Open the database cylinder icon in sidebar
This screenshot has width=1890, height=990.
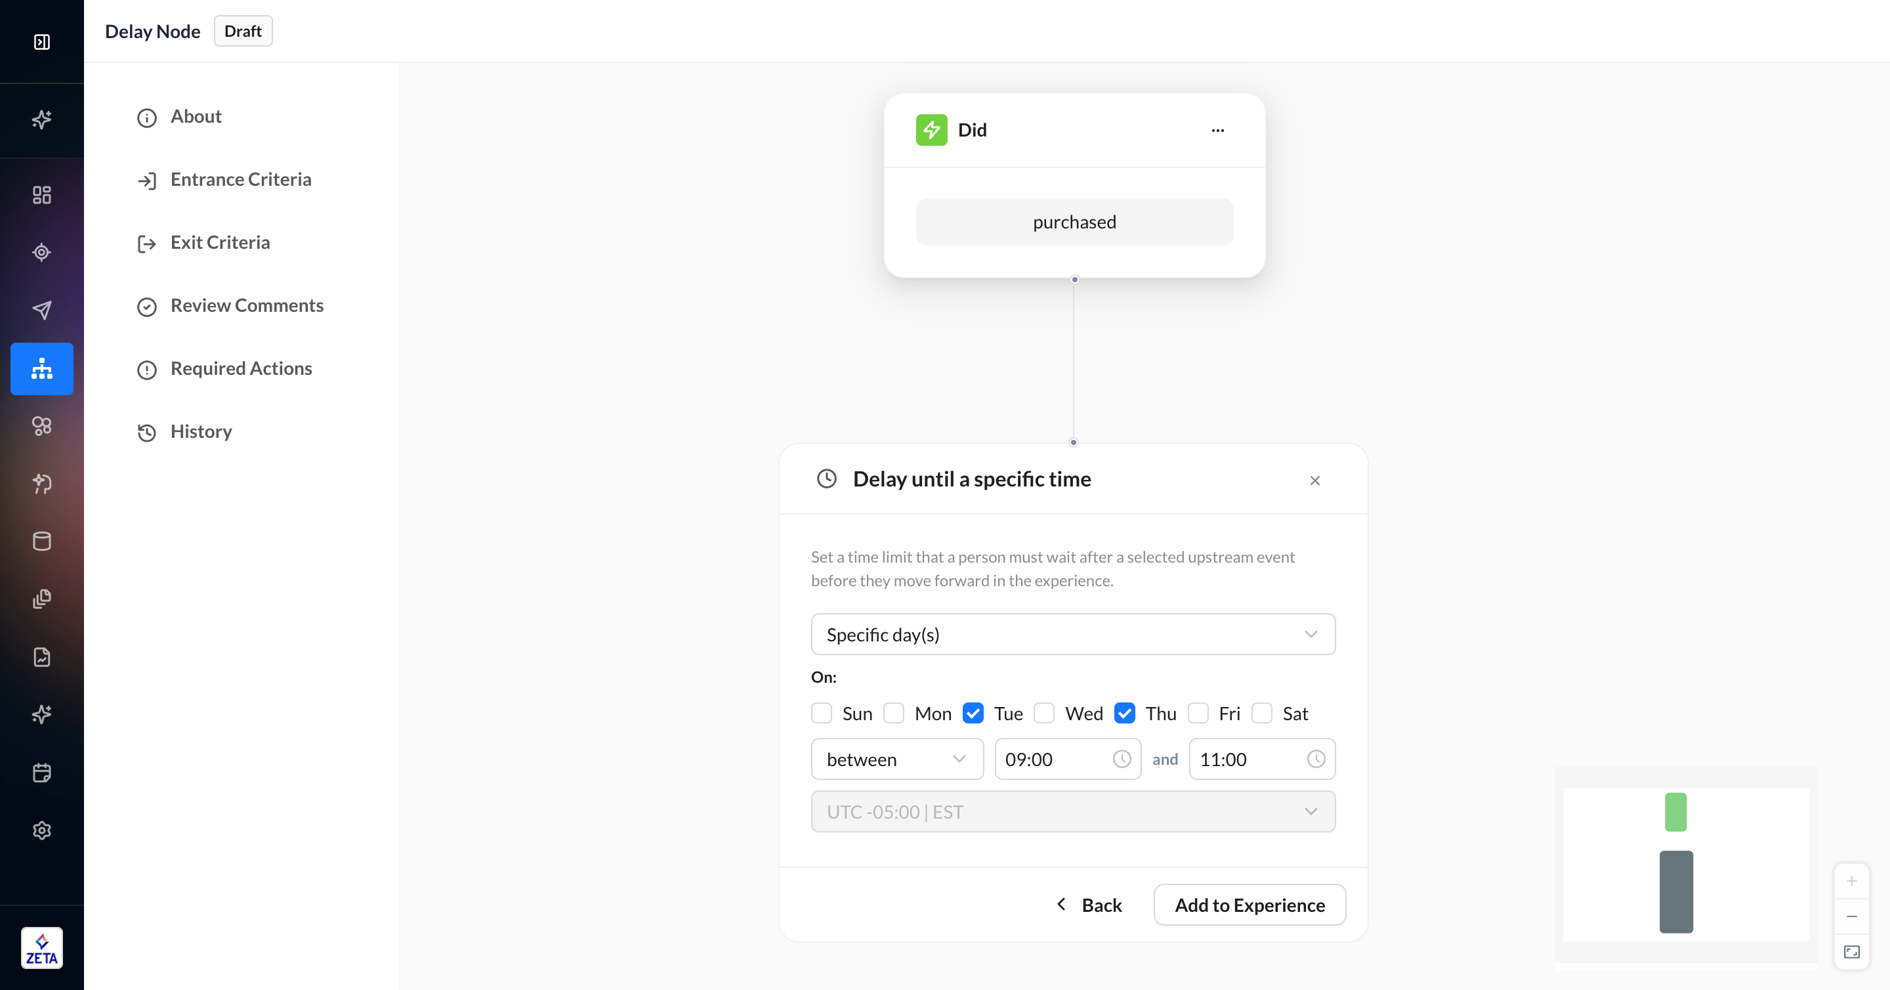pyautogui.click(x=42, y=542)
